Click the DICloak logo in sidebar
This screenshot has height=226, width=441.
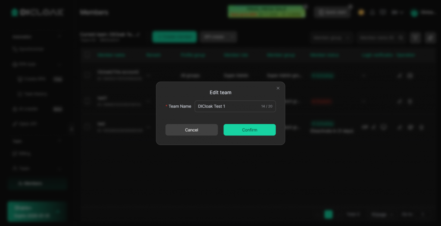point(38,13)
